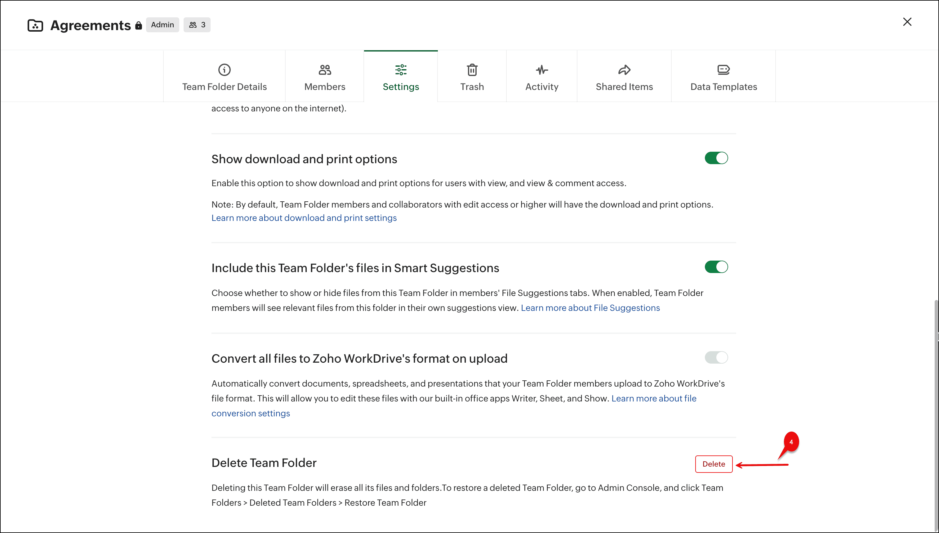Viewport: 939px width, 533px height.
Task: Click the Team Folder Details info icon
Action: pos(224,69)
